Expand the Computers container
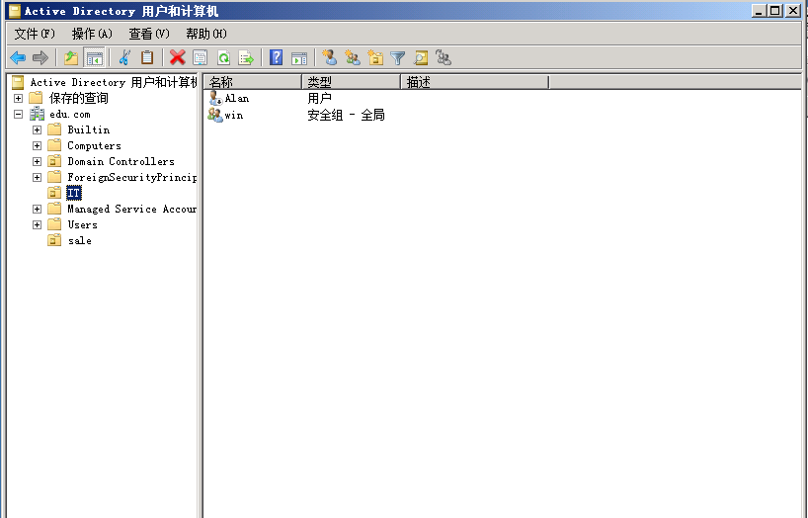This screenshot has width=808, height=518. [x=38, y=146]
